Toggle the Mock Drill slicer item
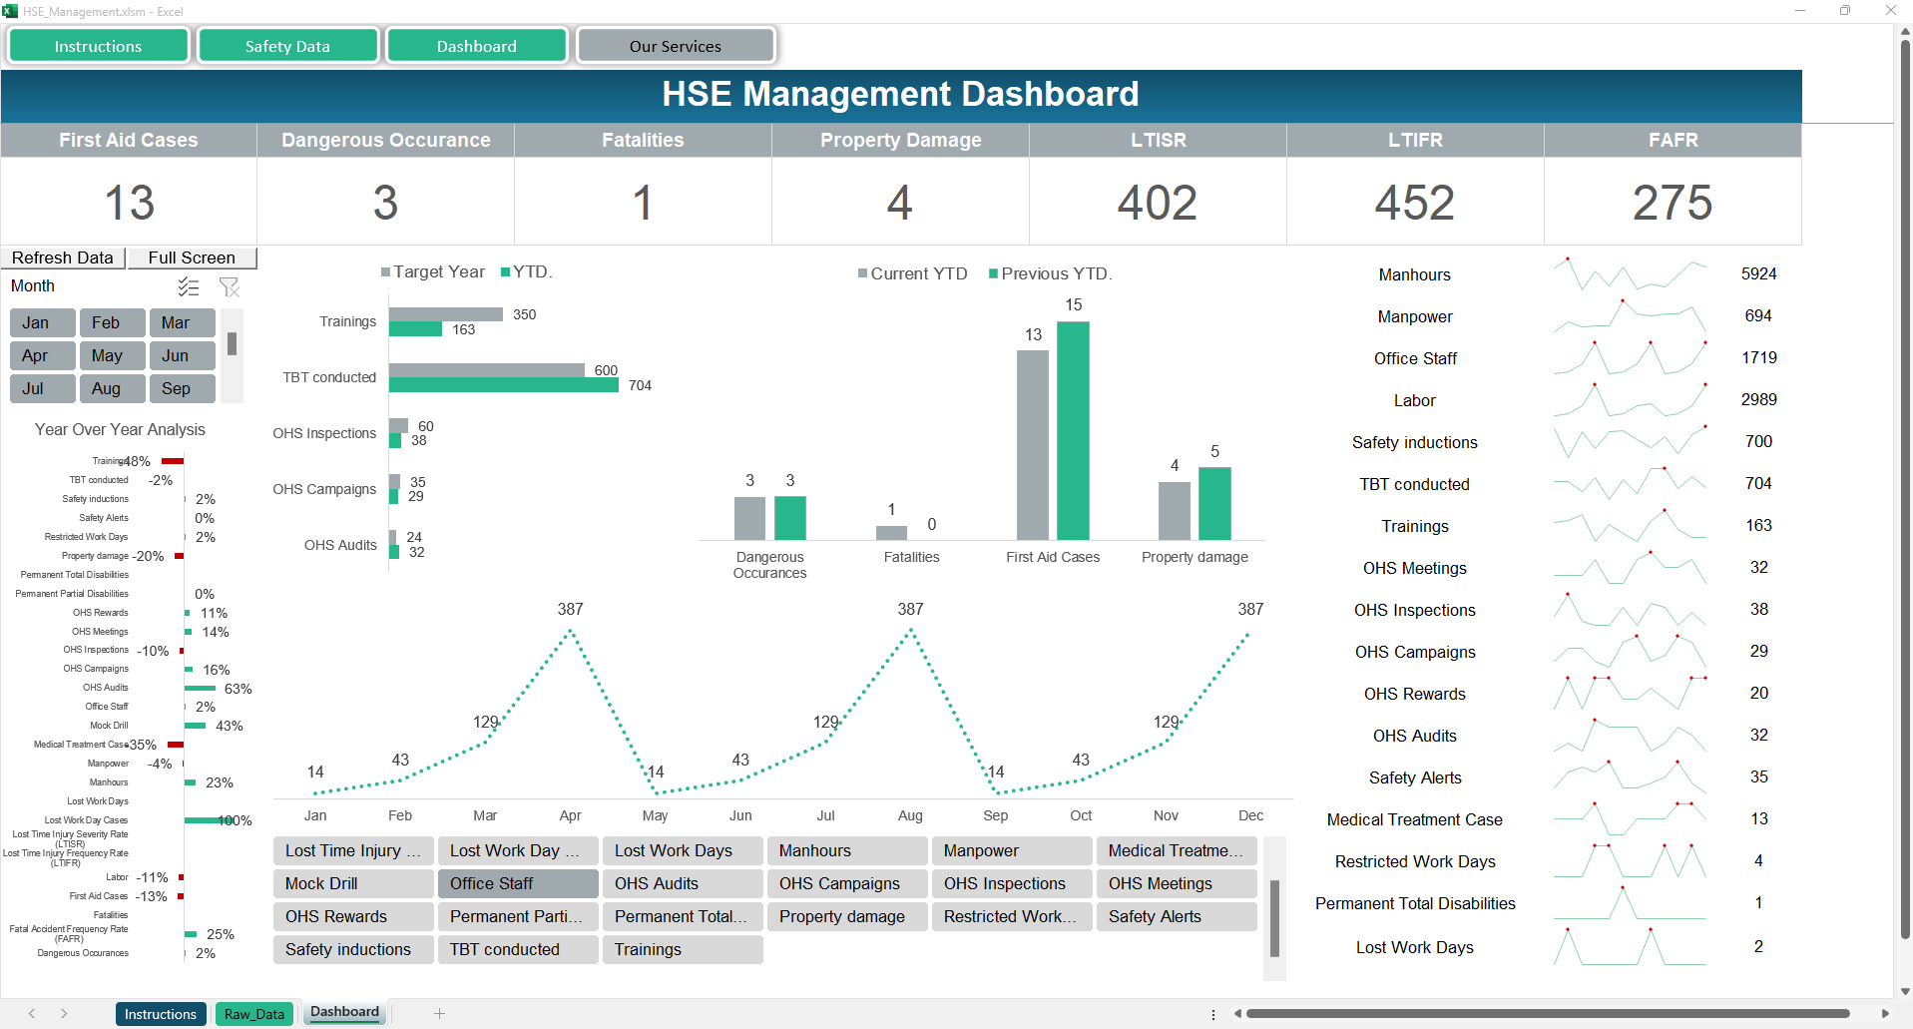 click(352, 883)
